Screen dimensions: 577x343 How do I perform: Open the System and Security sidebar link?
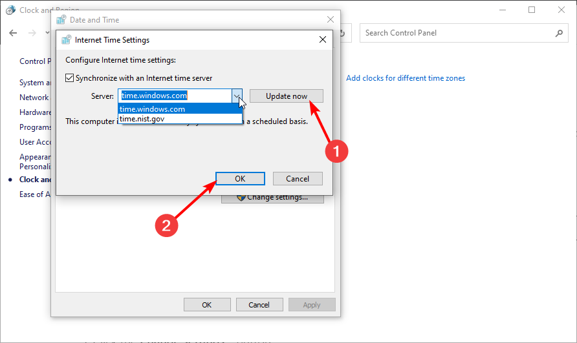pos(35,83)
